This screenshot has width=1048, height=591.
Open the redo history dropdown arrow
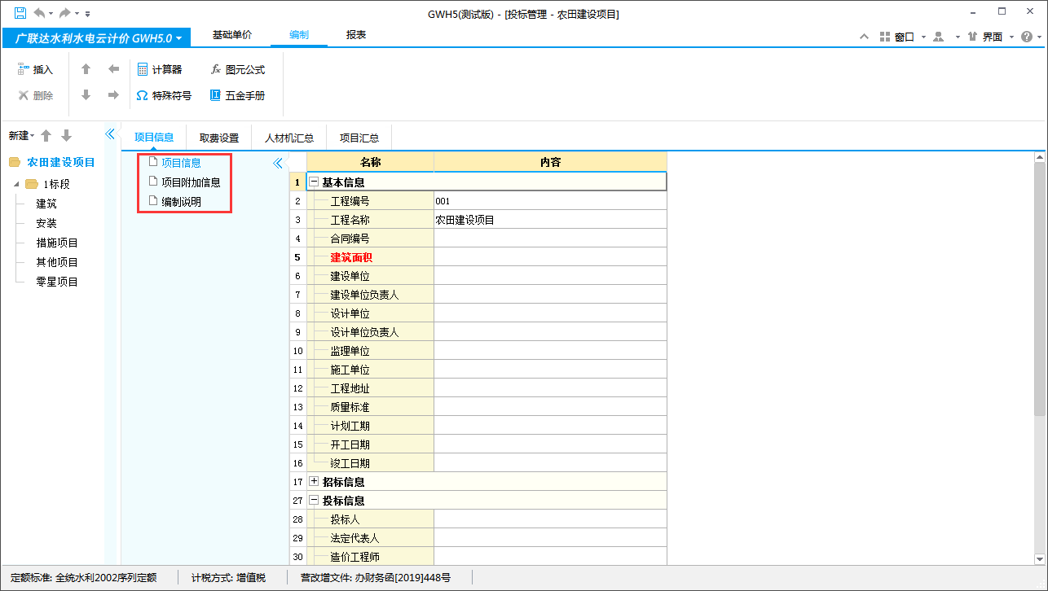77,14
